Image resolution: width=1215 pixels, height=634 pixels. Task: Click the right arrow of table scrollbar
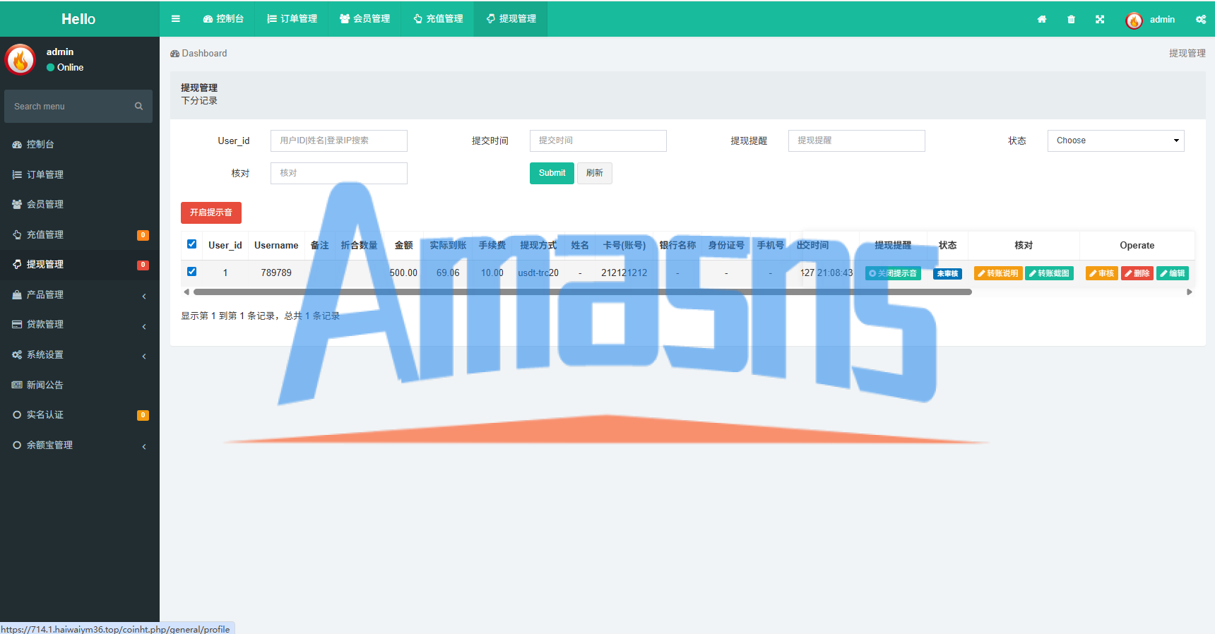point(1190,292)
